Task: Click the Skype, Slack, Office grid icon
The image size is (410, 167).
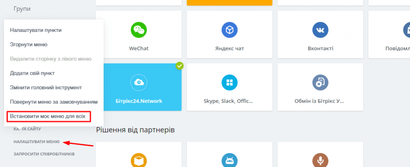Action: (x=229, y=82)
